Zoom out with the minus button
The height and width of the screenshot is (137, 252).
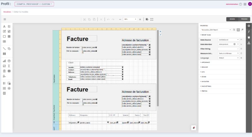pyautogui.click(x=120, y=20)
